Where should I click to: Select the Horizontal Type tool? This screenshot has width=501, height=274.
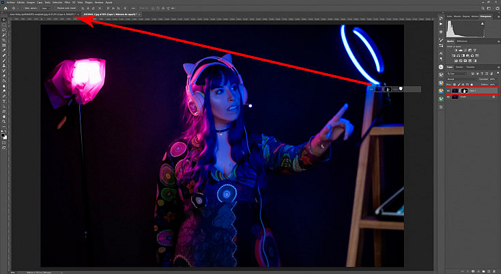point(4,100)
